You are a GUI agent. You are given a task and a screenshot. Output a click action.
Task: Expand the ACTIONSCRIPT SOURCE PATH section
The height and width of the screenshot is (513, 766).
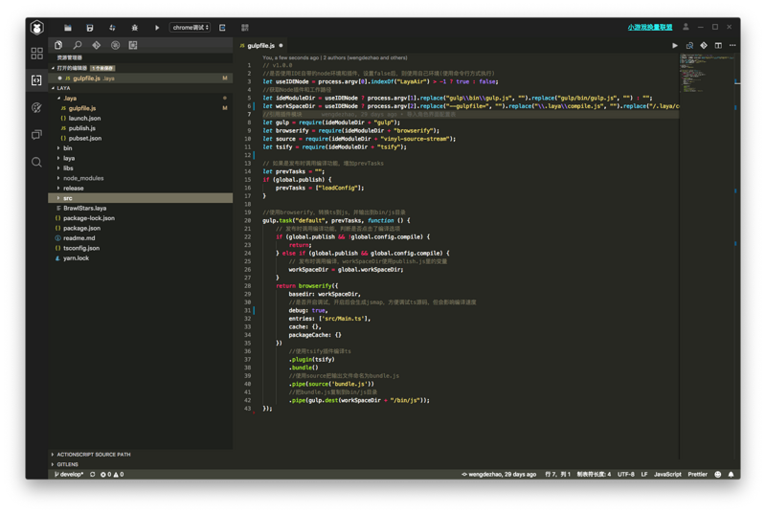(93, 455)
